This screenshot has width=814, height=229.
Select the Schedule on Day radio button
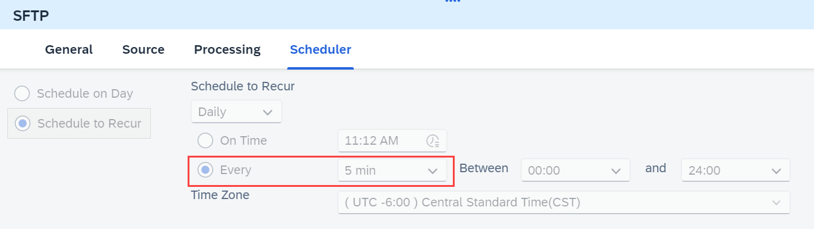tap(22, 93)
